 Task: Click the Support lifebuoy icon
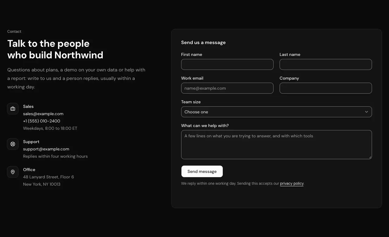[x=13, y=144]
